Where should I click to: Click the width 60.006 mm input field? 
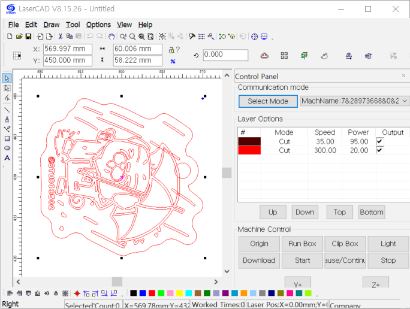(137, 49)
